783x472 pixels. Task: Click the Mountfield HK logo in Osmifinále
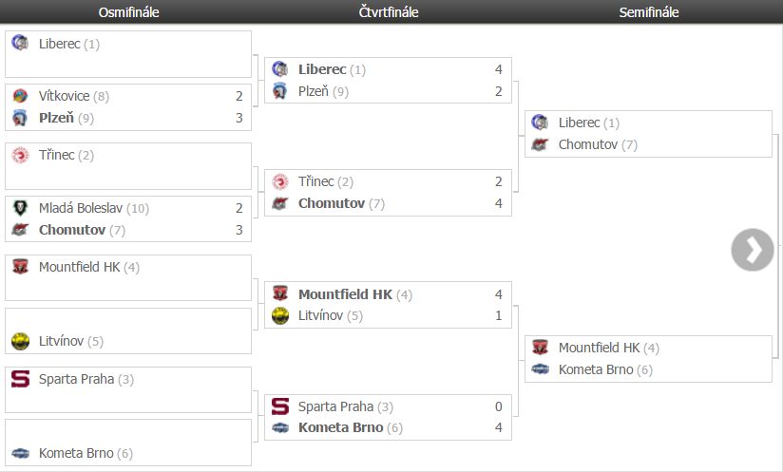point(19,267)
